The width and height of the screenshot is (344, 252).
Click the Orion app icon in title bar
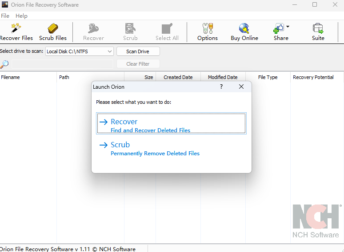click(5, 4)
